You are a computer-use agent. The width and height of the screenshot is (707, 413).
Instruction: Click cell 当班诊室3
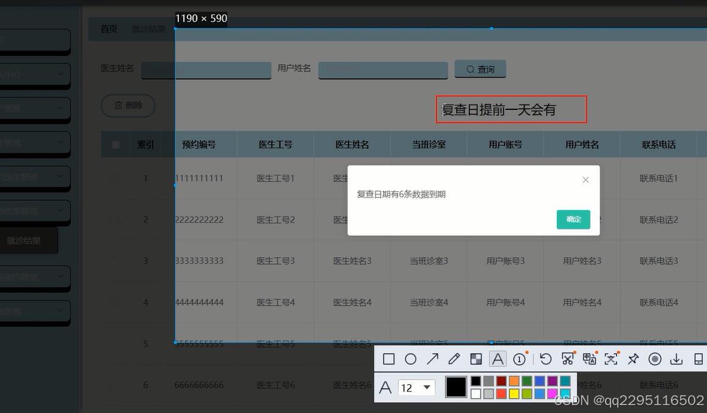[x=429, y=261]
